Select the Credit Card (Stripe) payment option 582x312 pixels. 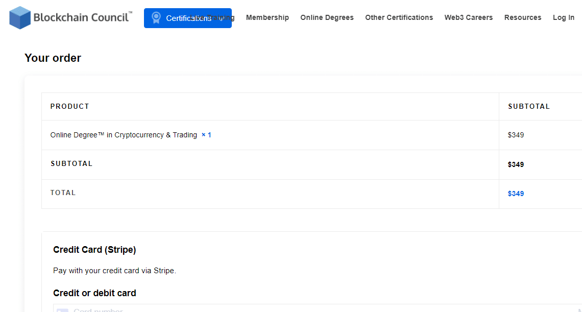pyautogui.click(x=94, y=250)
